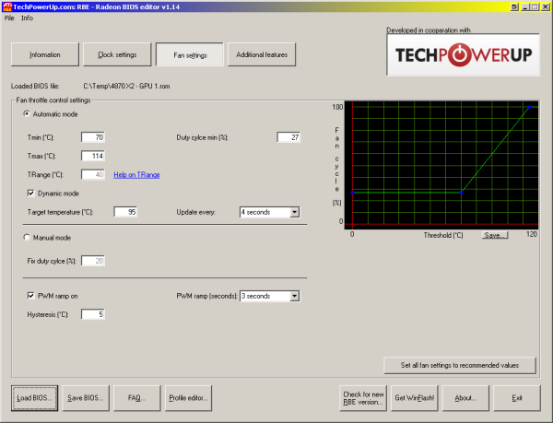The height and width of the screenshot is (423, 553).
Task: Switch to the Fan settings tab
Action: [x=190, y=54]
